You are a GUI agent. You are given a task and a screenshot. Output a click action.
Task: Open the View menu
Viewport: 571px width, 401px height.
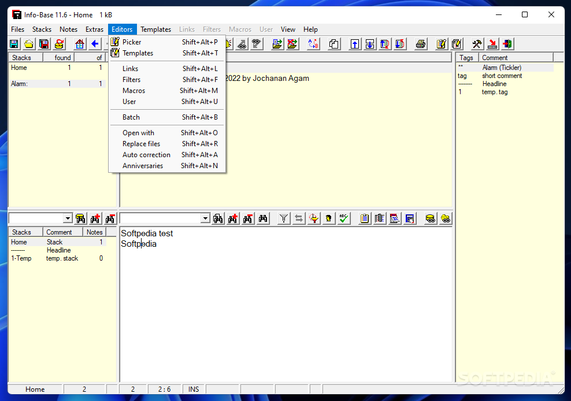coord(288,29)
